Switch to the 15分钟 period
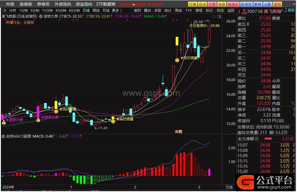297x192 pixels. click(47, 11)
